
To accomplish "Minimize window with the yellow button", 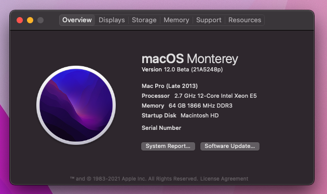I will pos(30,20).
